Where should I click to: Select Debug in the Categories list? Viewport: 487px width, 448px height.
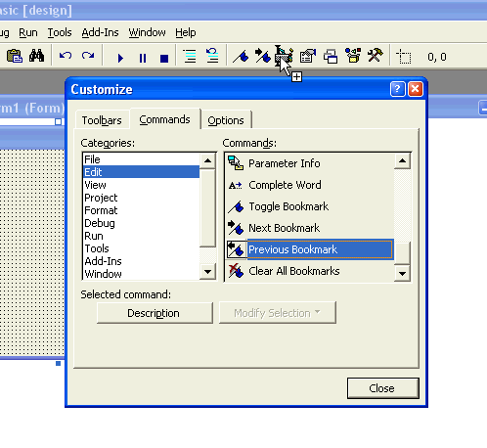pos(100,223)
